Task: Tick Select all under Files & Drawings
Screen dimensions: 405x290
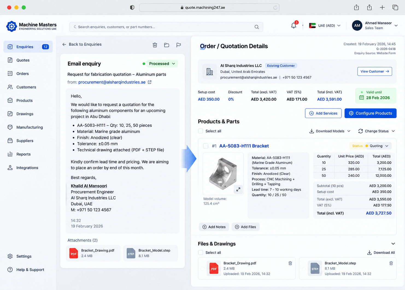Action: [201, 253]
